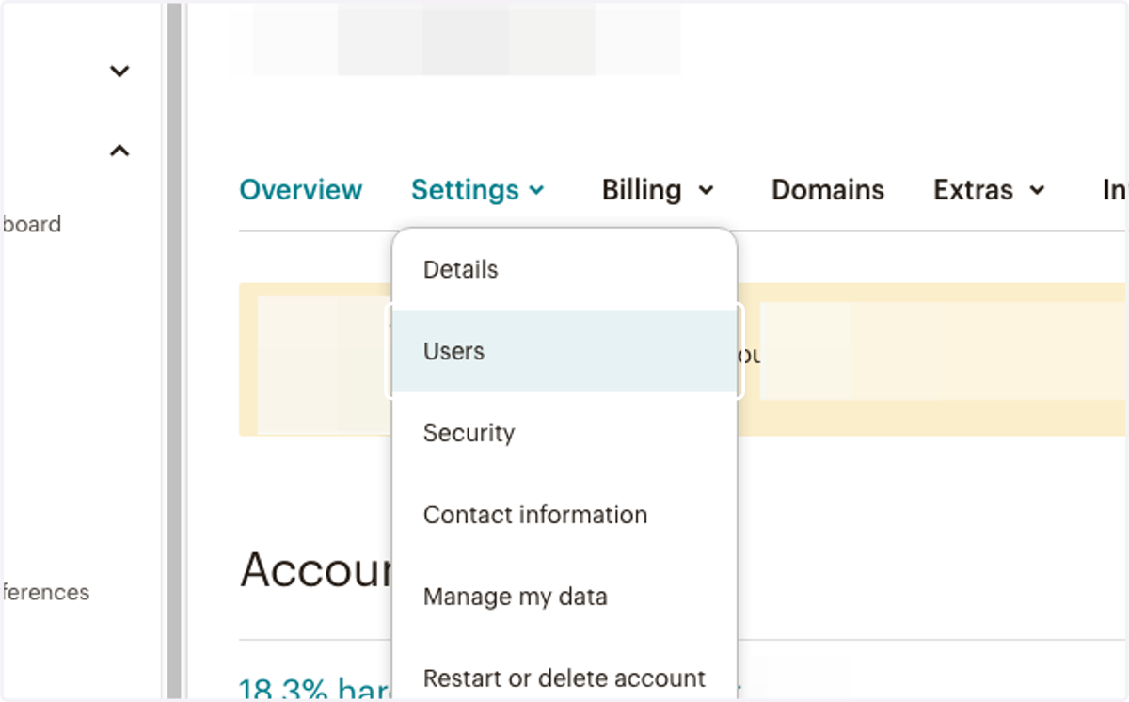Open Security settings menu item
This screenshot has height=702, width=1129.
(564, 433)
